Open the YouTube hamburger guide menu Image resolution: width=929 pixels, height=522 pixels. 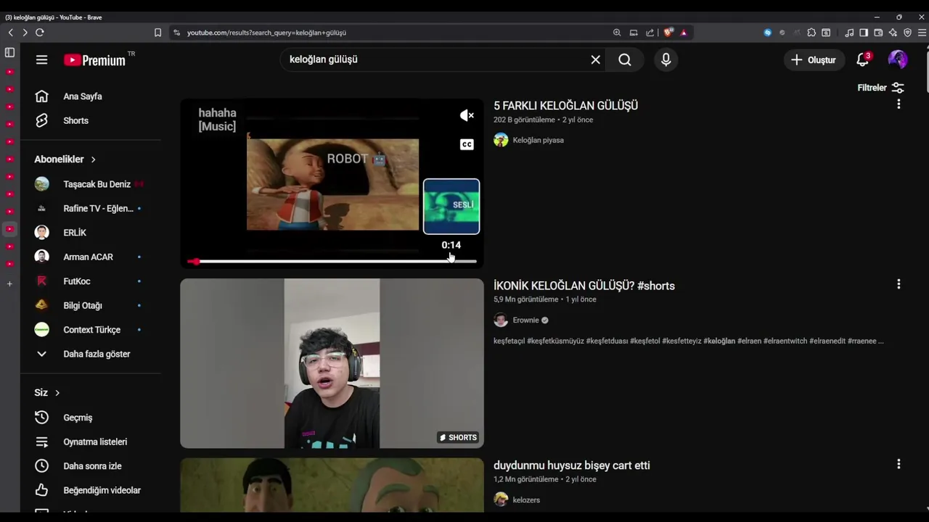41,60
